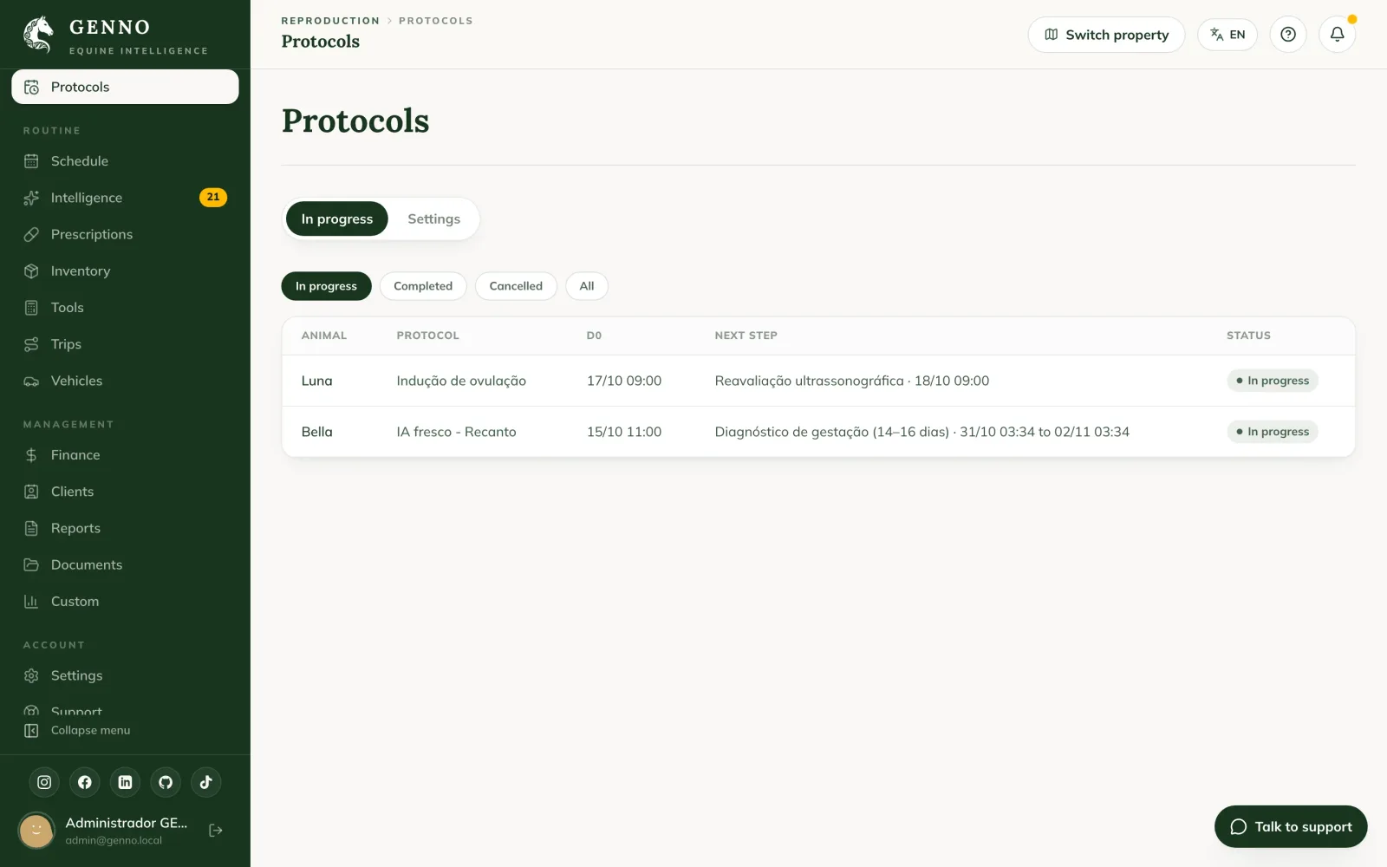
Task: Click the Switch property button
Action: 1106,35
